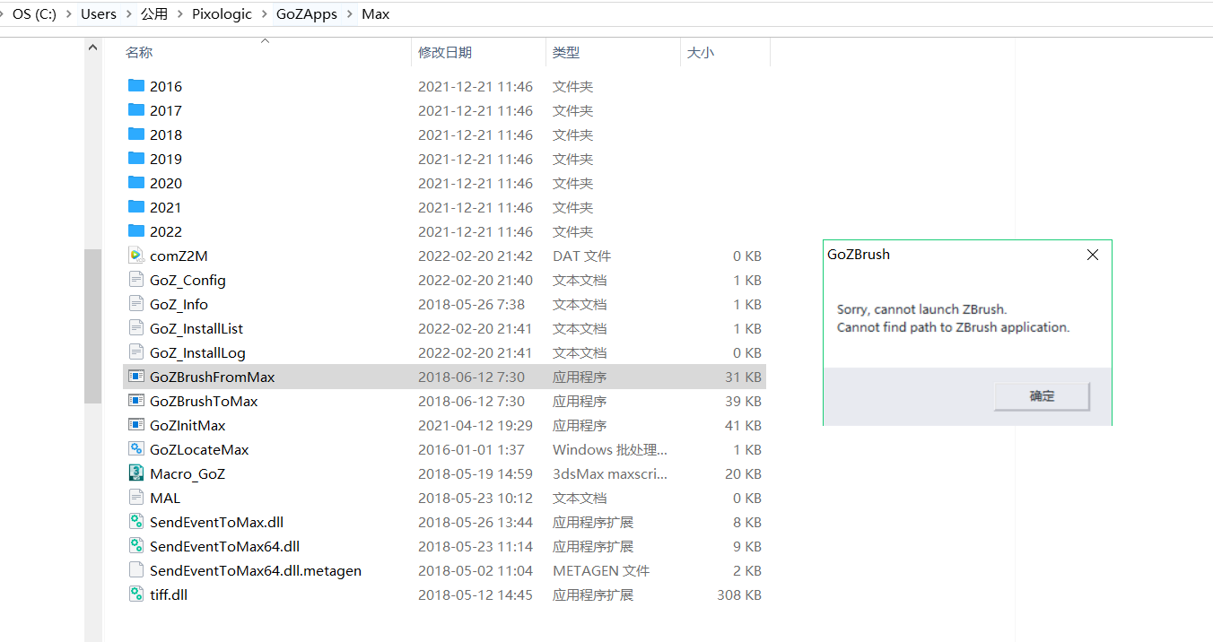Image resolution: width=1213 pixels, height=642 pixels.
Task: Go to Users in address bar
Action: 99,14
